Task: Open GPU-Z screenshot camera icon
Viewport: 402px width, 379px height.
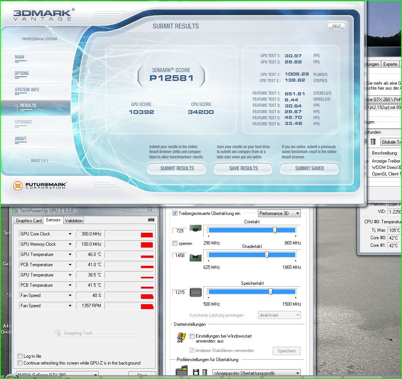Action: [151, 220]
